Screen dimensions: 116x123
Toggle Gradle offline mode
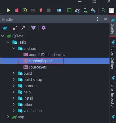(x=33, y=28)
